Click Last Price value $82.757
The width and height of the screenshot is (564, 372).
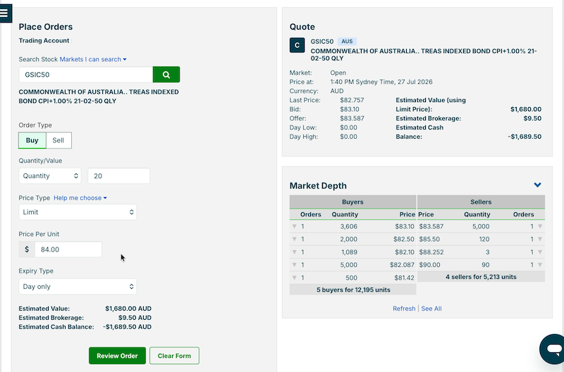pyautogui.click(x=352, y=100)
